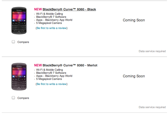Write the first review for the Merlot Curve

click(52, 84)
